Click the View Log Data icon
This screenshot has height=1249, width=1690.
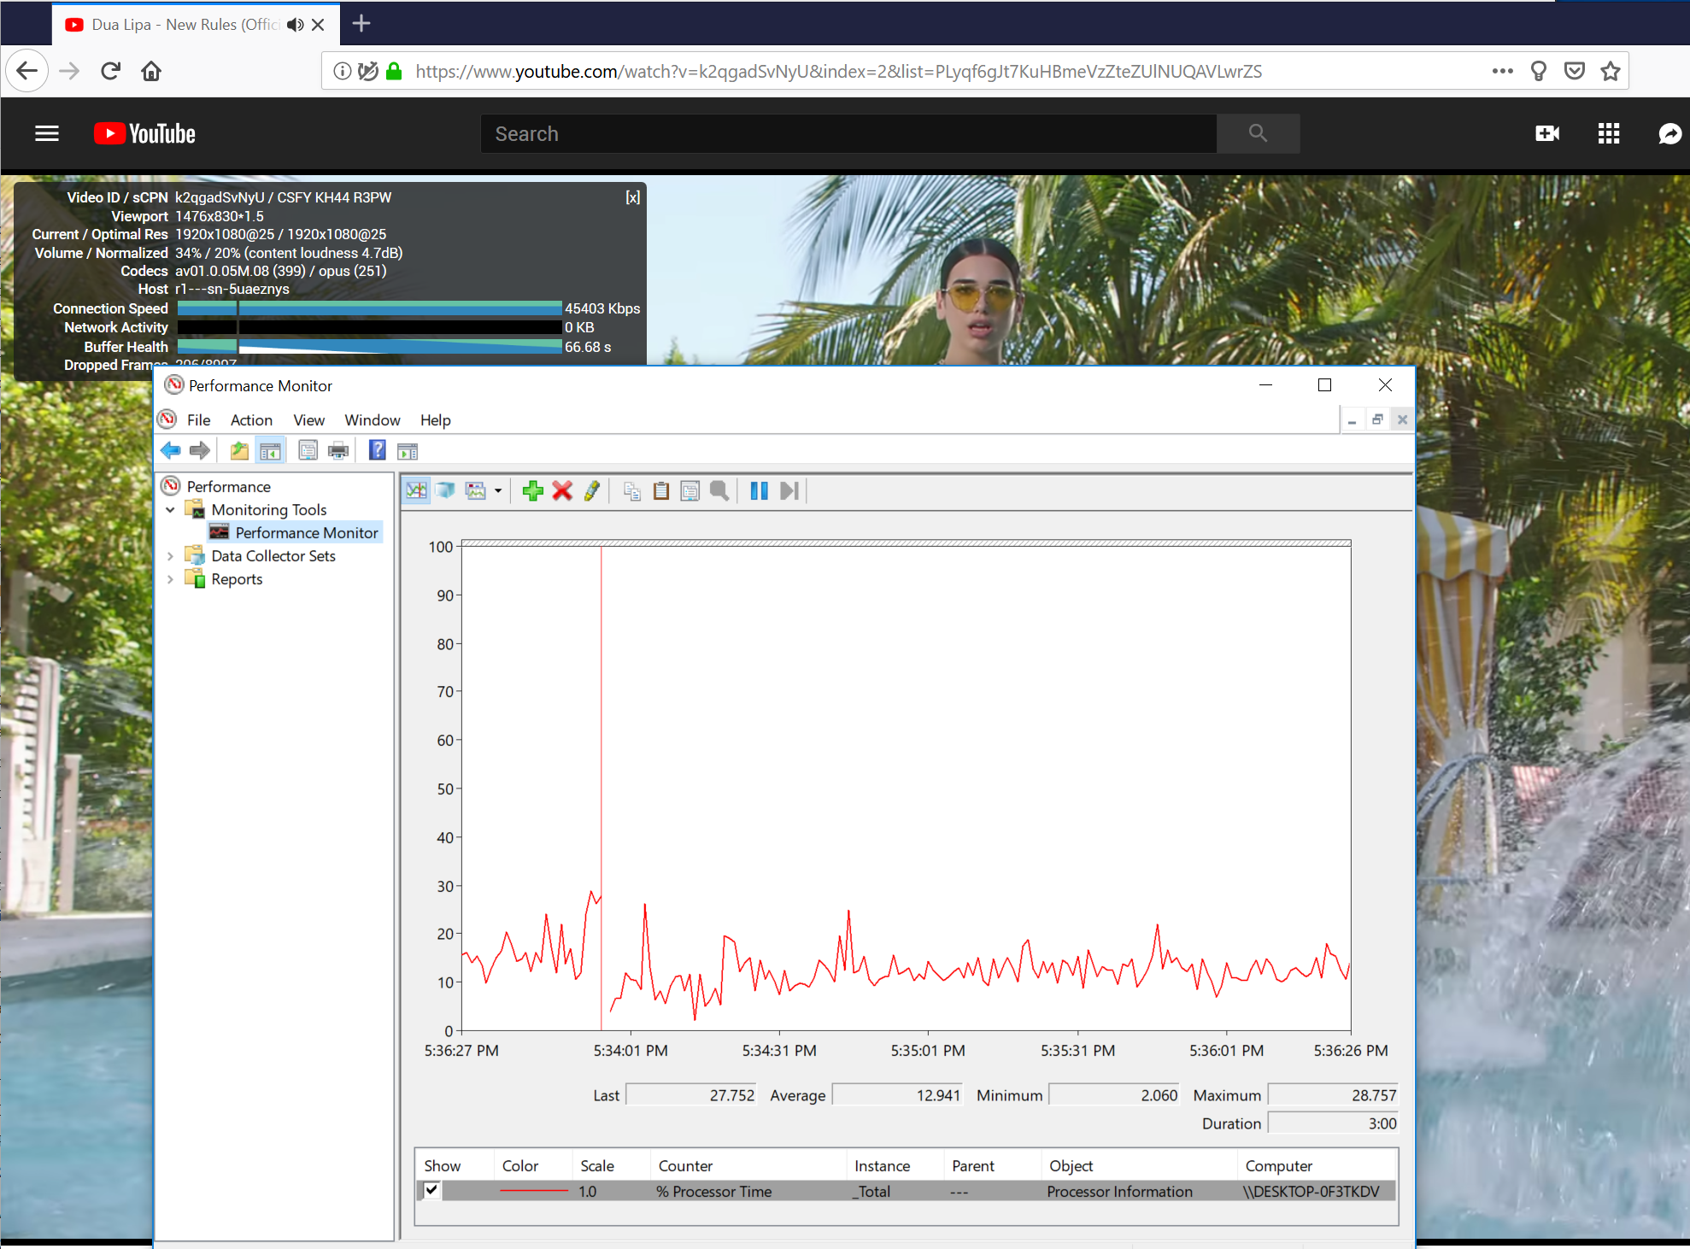click(445, 490)
